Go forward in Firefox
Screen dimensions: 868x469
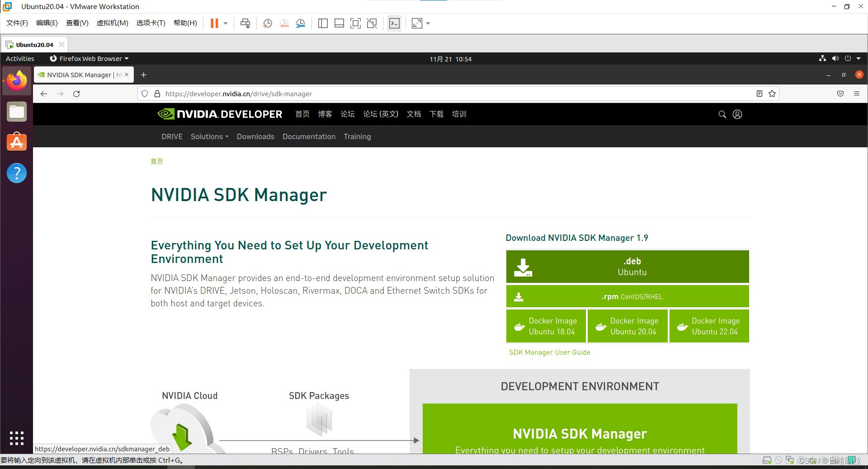(x=60, y=94)
